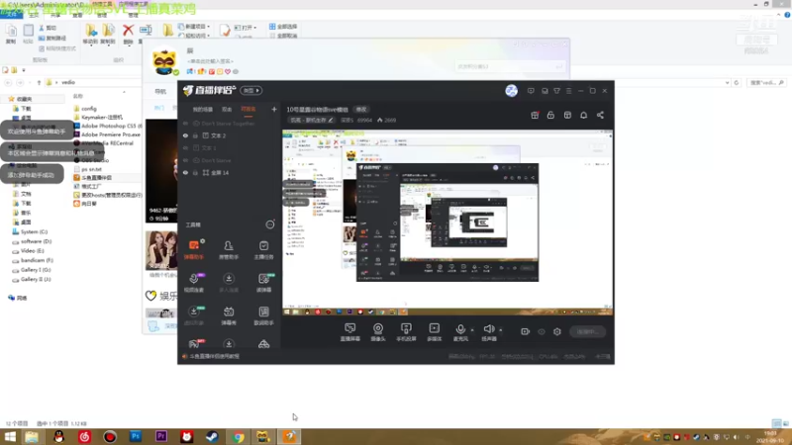Show the hidden Don't Starve source
Image resolution: width=792 pixels, height=445 pixels.
185,160
